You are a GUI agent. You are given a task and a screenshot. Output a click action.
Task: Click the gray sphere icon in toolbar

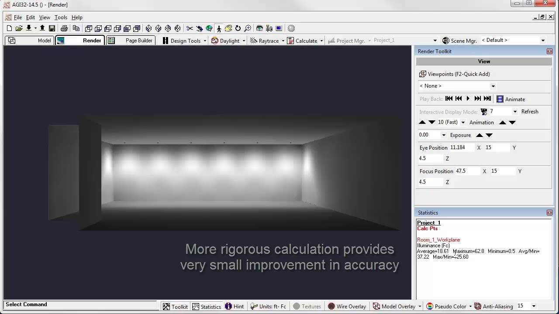[291, 28]
